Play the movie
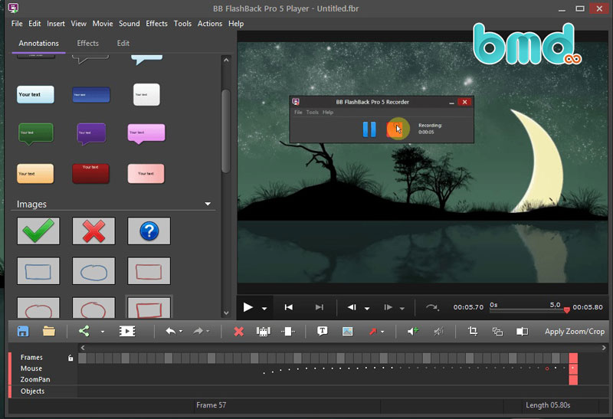The width and height of the screenshot is (613, 419). 247,307
